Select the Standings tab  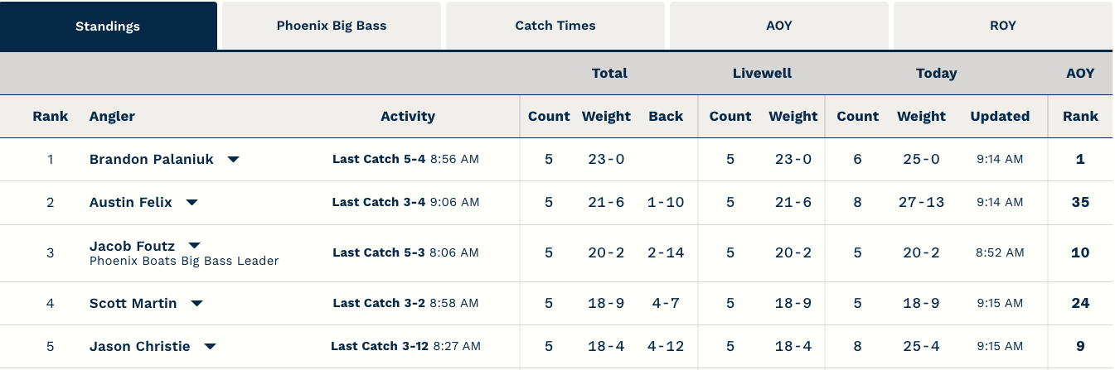click(x=108, y=26)
